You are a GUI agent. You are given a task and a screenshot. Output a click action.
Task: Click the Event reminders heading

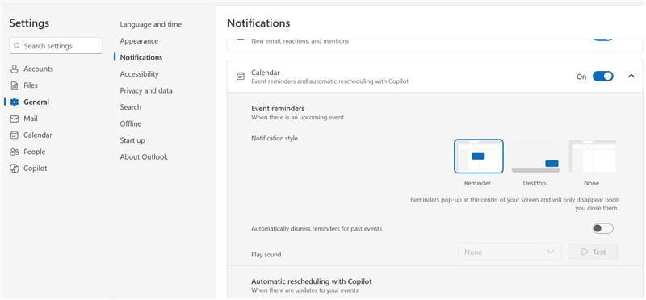(x=278, y=109)
